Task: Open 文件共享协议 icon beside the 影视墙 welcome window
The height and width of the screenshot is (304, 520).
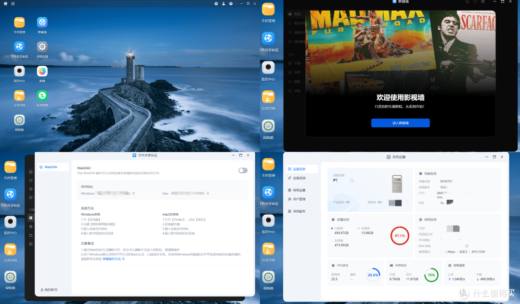Action: point(268,38)
